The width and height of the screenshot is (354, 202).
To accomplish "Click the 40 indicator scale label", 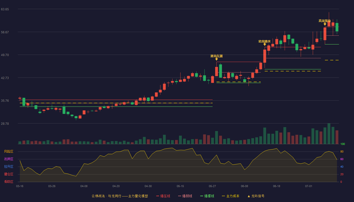I will click(342, 167).
